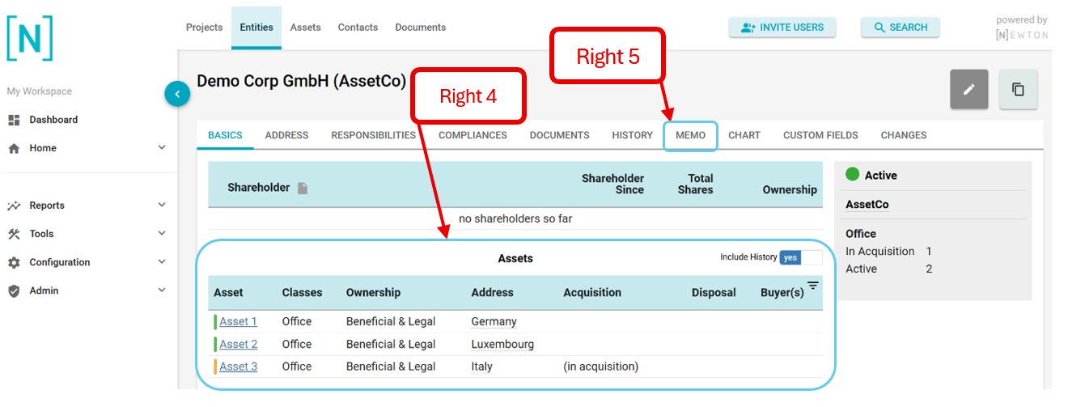This screenshot has width=1068, height=407.
Task: Click the Configuration gear icon
Action: pos(14,262)
